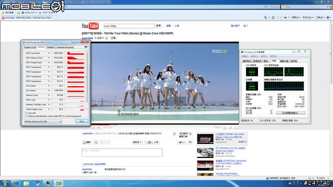Viewport: 333px width, 187px height.
Task: Click the IE page vertical scrollbar
Action: (x=331, y=99)
